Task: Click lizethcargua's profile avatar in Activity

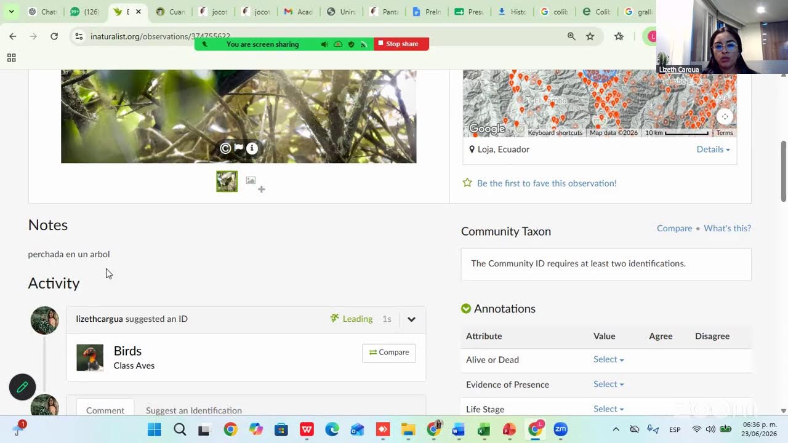Action: (44, 321)
